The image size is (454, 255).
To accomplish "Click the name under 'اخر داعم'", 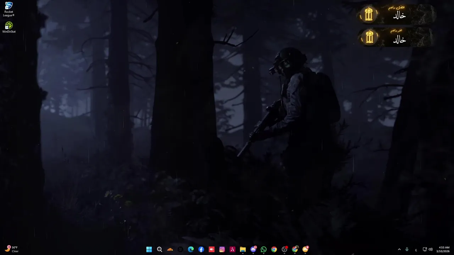I will pyautogui.click(x=399, y=40).
